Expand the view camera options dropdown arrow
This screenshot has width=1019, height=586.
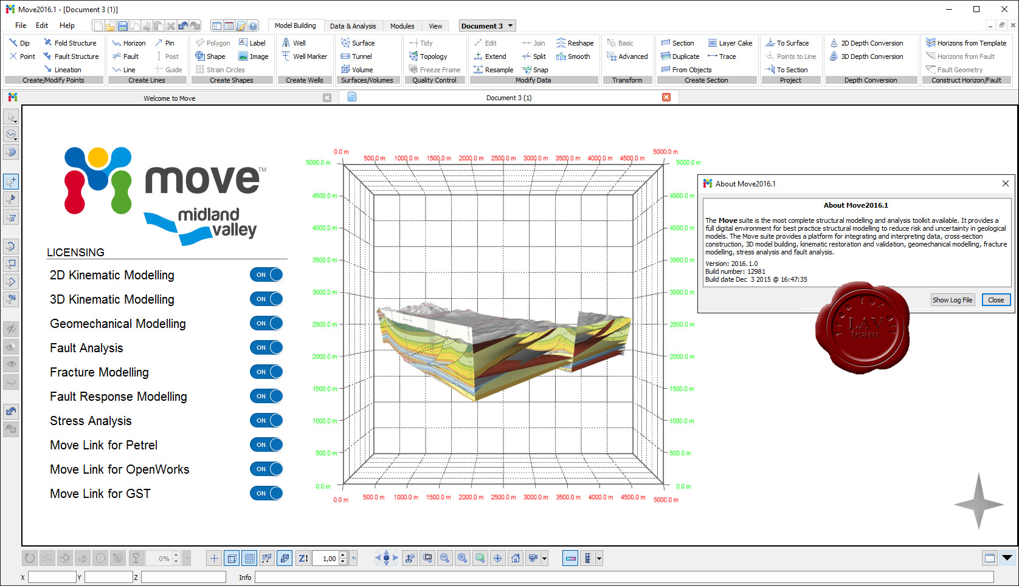click(x=545, y=558)
